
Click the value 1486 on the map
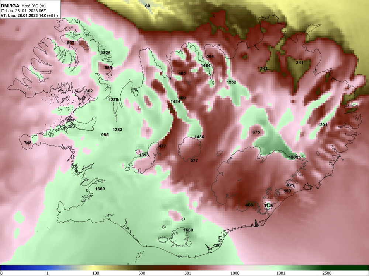[199, 137]
